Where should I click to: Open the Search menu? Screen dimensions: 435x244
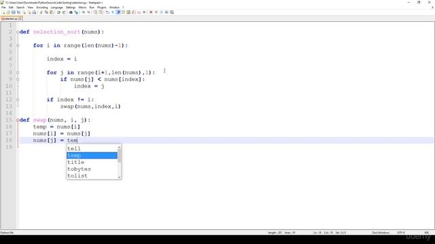(x=20, y=7)
